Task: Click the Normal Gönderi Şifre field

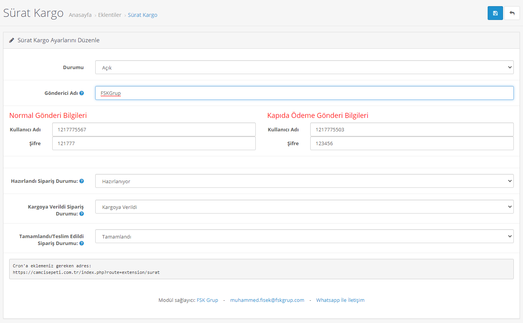Action: [154, 143]
